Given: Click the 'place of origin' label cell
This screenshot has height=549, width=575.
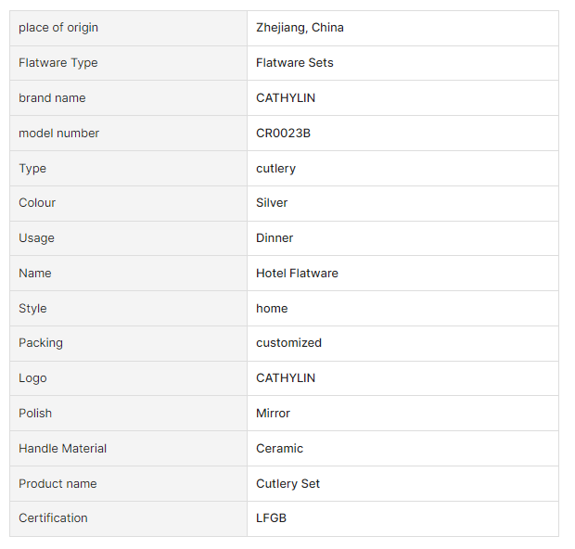Looking at the screenshot, I should [58, 28].
